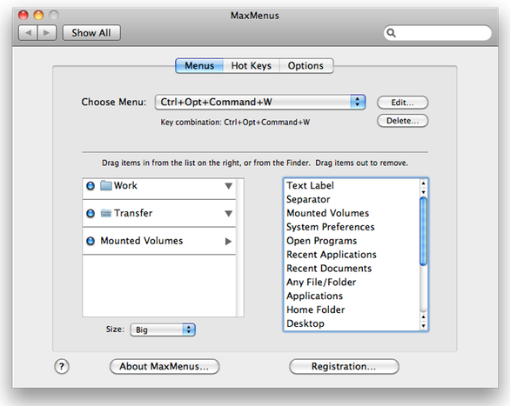Select Open Programs in the items list

point(321,241)
